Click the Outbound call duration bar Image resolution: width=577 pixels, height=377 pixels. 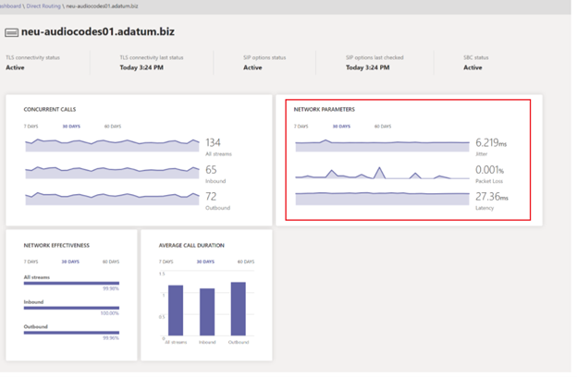239,309
